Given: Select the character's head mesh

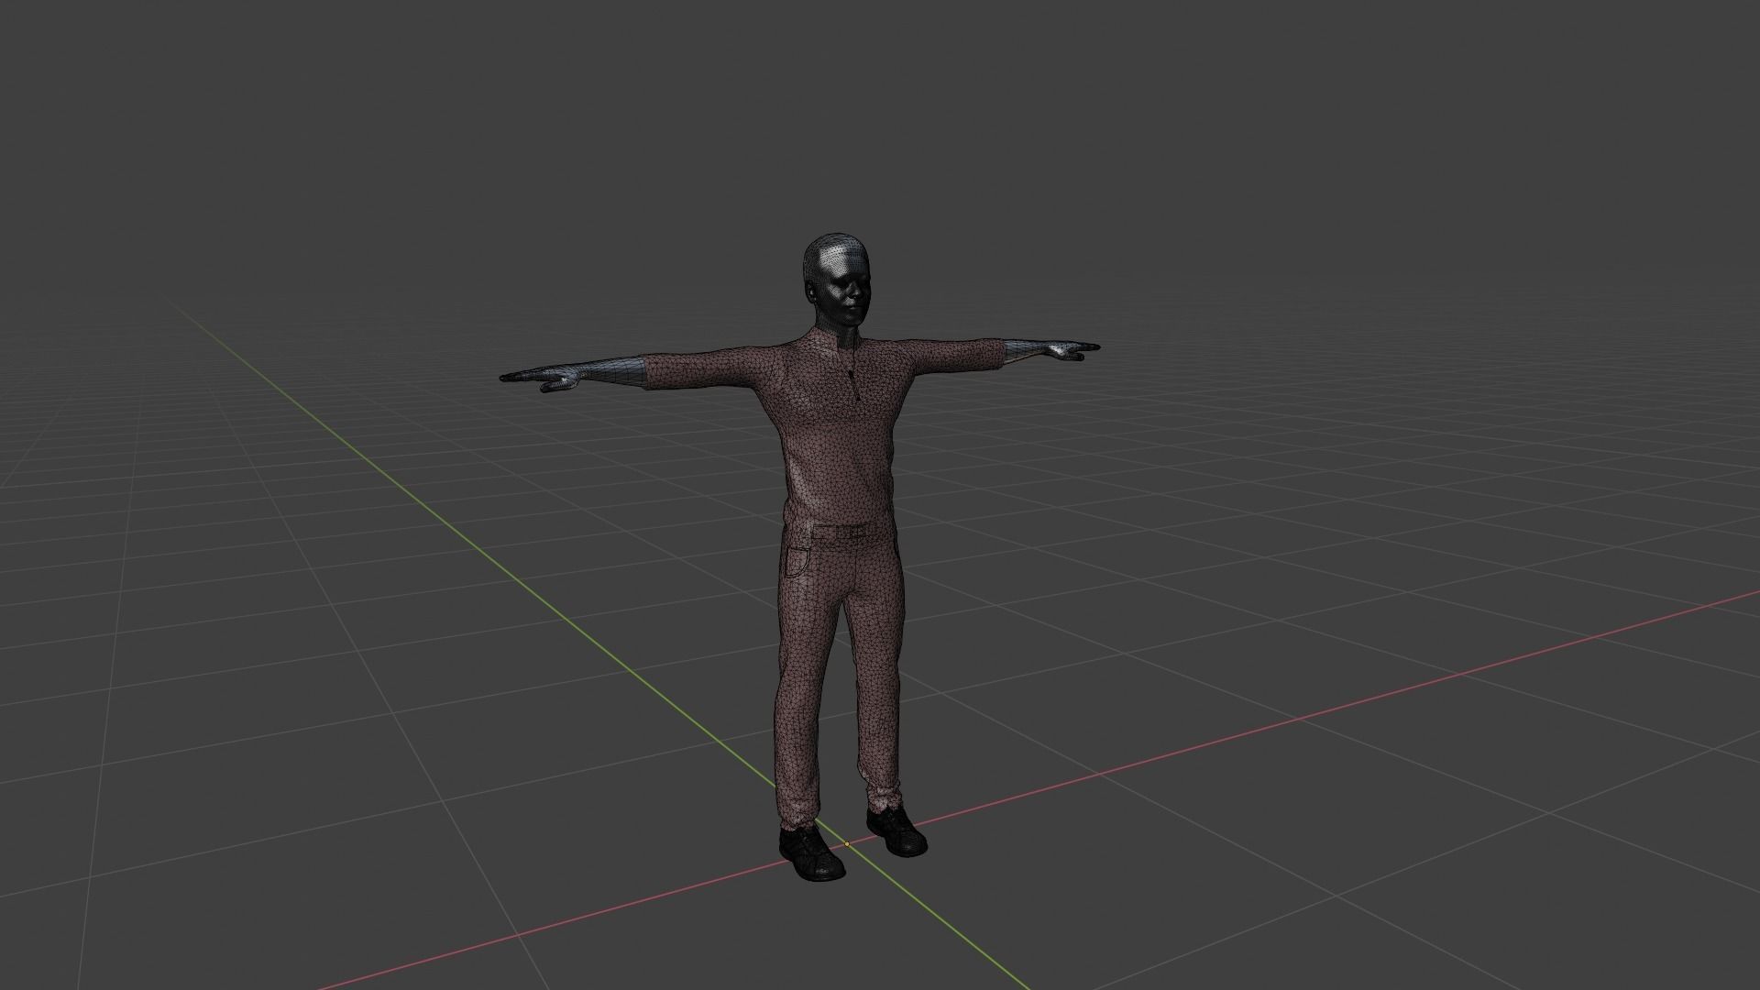Looking at the screenshot, I should [836, 280].
